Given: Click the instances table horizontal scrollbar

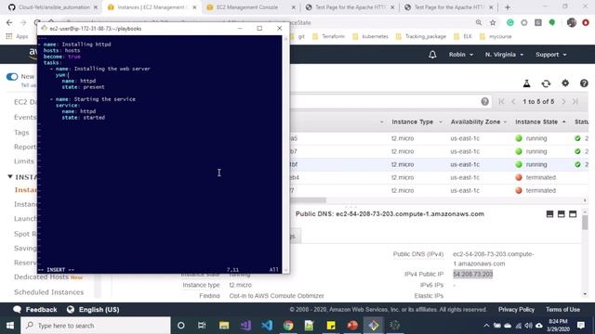Looking at the screenshot, I should click(x=308, y=200).
